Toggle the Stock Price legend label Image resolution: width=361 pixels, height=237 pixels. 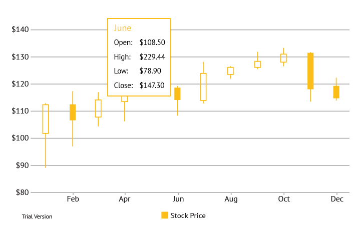click(x=188, y=215)
